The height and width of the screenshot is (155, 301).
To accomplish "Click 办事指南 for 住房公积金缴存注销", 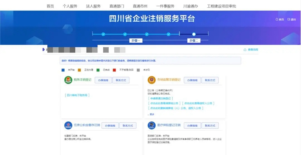I will click(110, 125).
